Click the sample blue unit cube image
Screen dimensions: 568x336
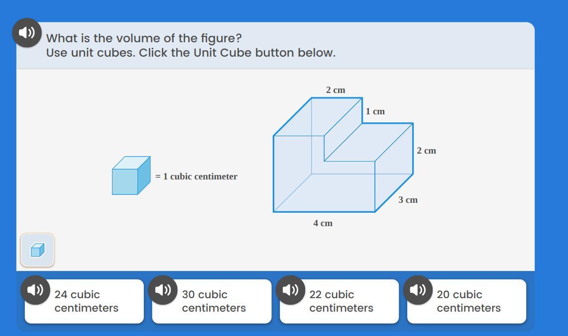coord(131,175)
